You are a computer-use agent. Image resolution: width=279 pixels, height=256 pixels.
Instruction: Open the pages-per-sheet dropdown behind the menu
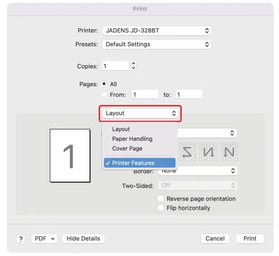[207, 133]
